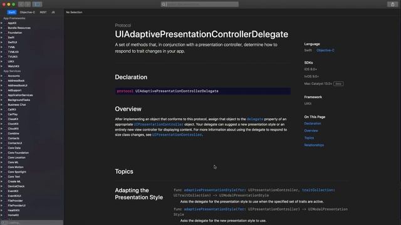The height and width of the screenshot is (225, 401).
Task: Switch page language to Objective-C link
Action: click(325, 50)
